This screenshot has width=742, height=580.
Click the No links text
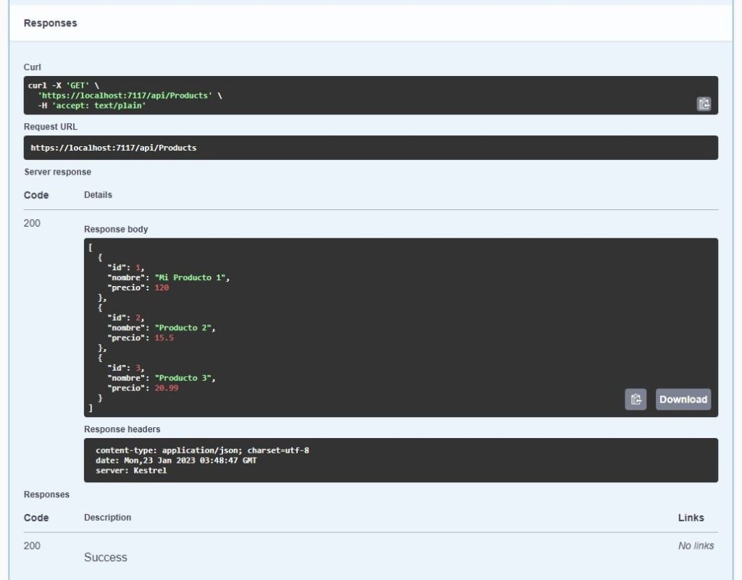pyautogui.click(x=696, y=545)
